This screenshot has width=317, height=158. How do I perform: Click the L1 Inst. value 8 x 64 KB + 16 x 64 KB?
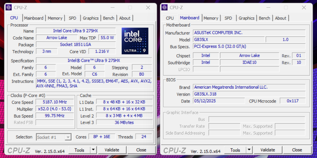124,109
